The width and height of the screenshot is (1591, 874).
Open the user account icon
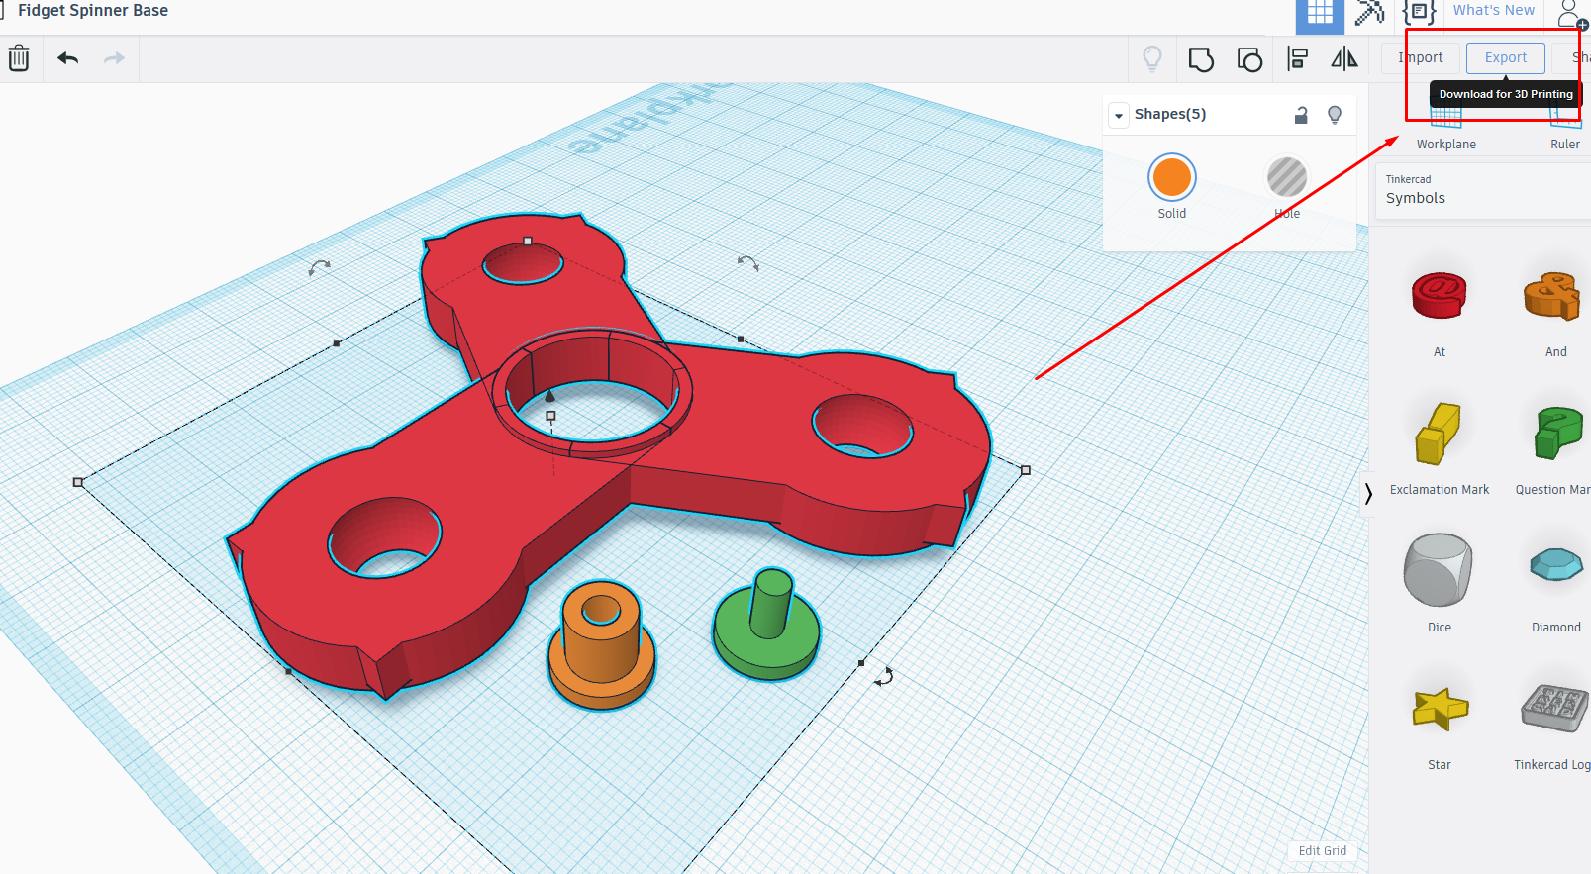pos(1572,14)
